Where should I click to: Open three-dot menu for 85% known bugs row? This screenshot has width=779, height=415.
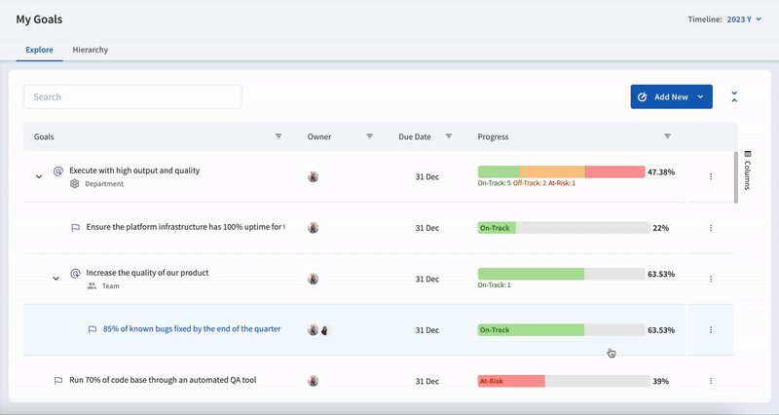click(711, 329)
